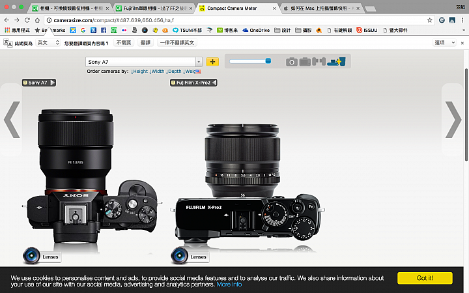Viewport: 469px width, 293px height.
Task: Open the 設計 bookmark folder
Action: 282,30
